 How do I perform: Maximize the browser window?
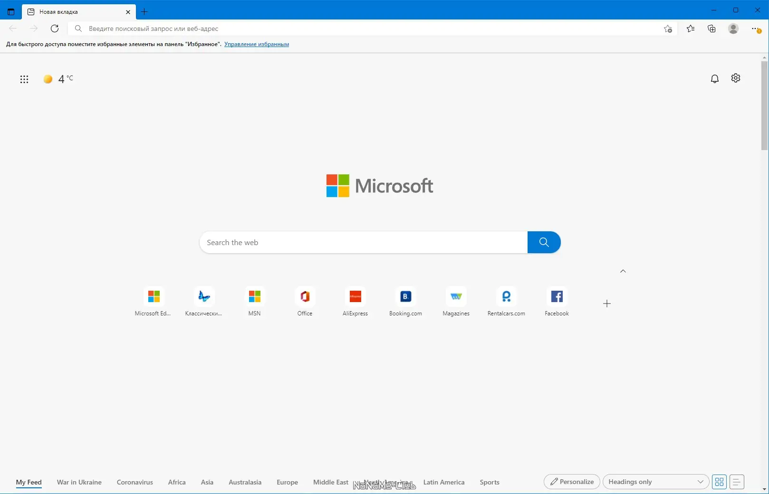[x=736, y=10]
